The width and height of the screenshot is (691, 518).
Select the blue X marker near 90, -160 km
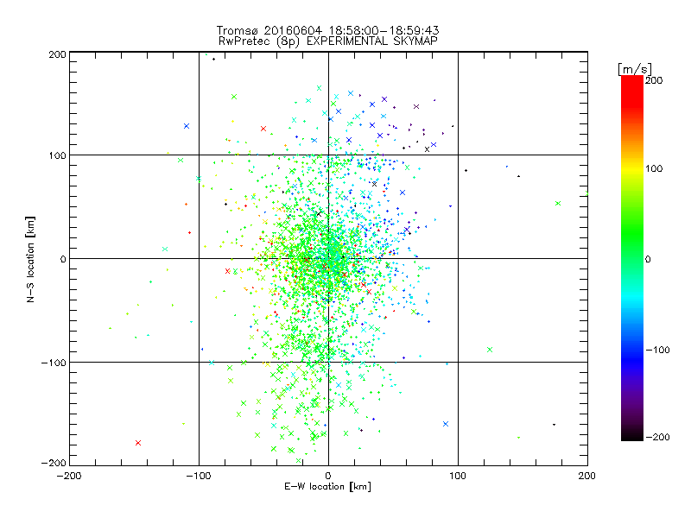(446, 424)
